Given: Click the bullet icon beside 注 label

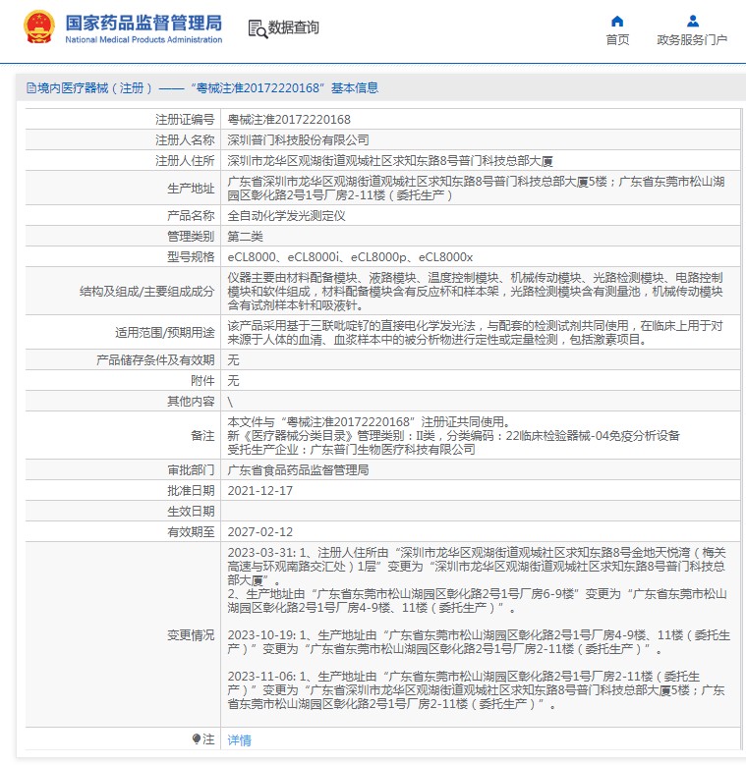Looking at the screenshot, I should 197,739.
